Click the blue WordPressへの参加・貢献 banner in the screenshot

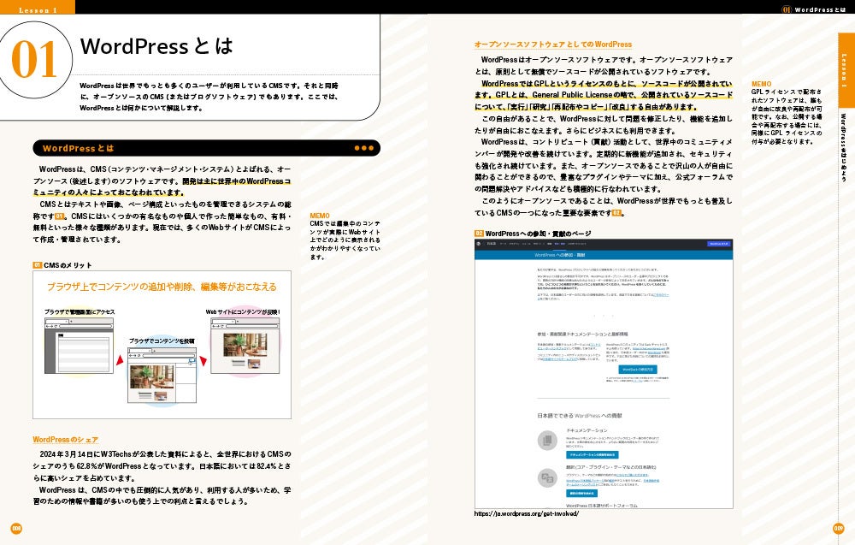tap(604, 255)
